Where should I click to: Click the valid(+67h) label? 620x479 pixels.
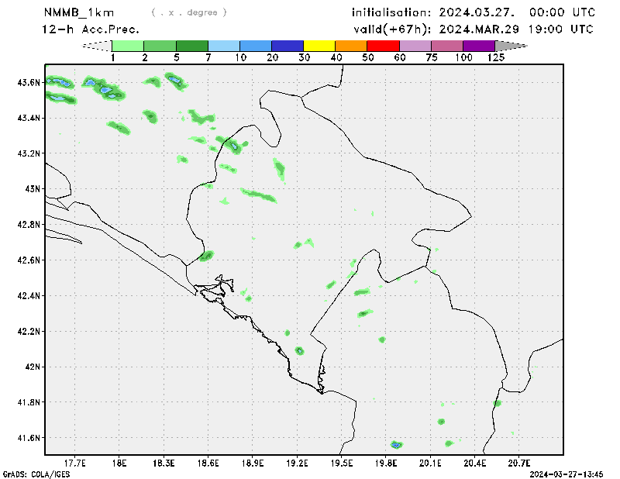(x=393, y=29)
